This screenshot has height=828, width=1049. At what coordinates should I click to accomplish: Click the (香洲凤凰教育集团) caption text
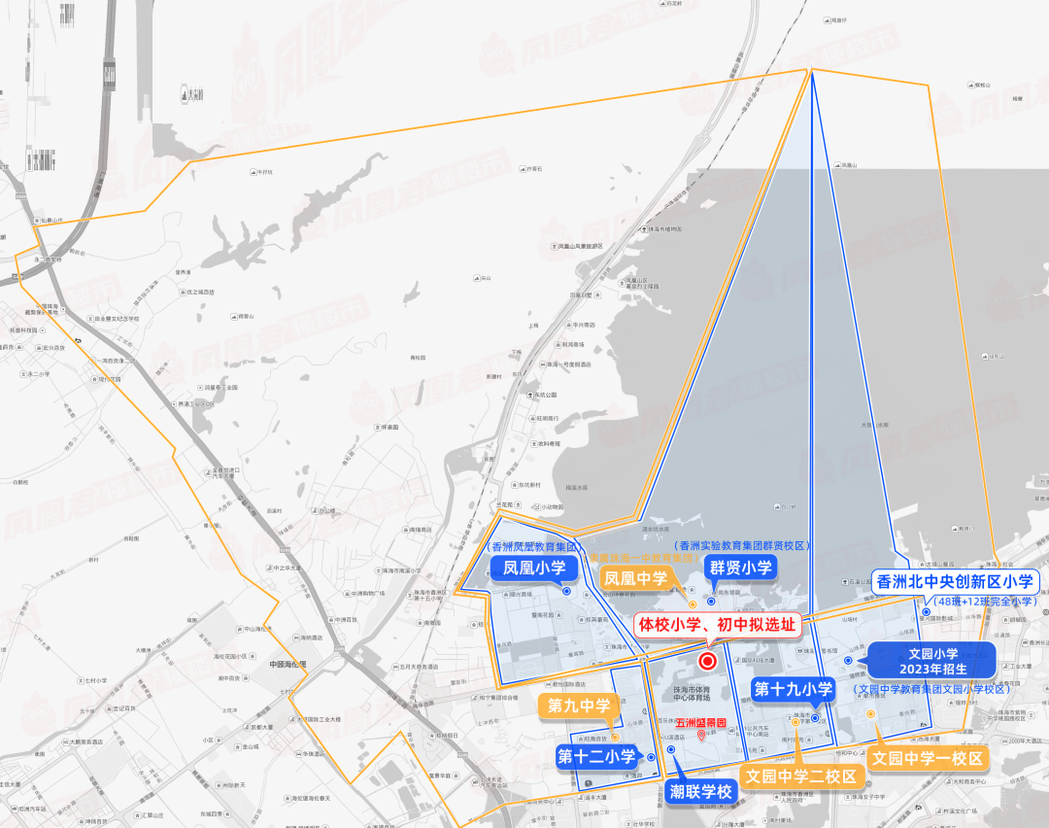[x=532, y=547]
